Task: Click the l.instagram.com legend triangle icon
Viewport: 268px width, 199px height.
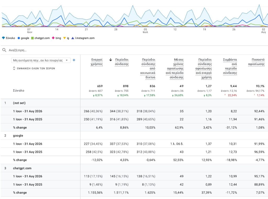Action: pyautogui.click(x=73, y=38)
